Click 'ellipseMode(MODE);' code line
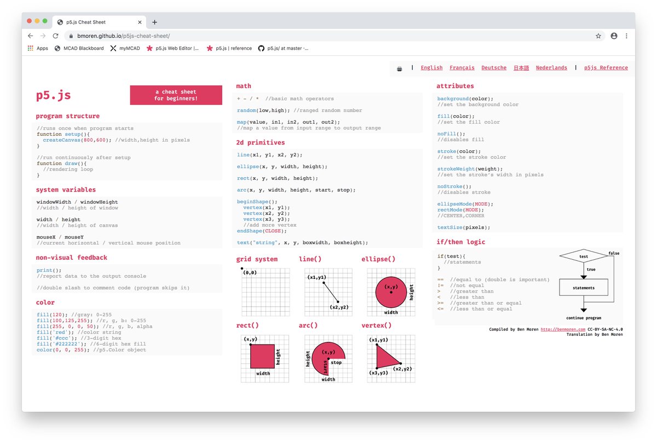657x443 pixels. [x=465, y=204]
